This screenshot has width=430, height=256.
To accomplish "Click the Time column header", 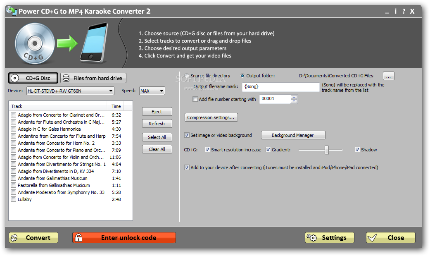I will tap(116, 106).
